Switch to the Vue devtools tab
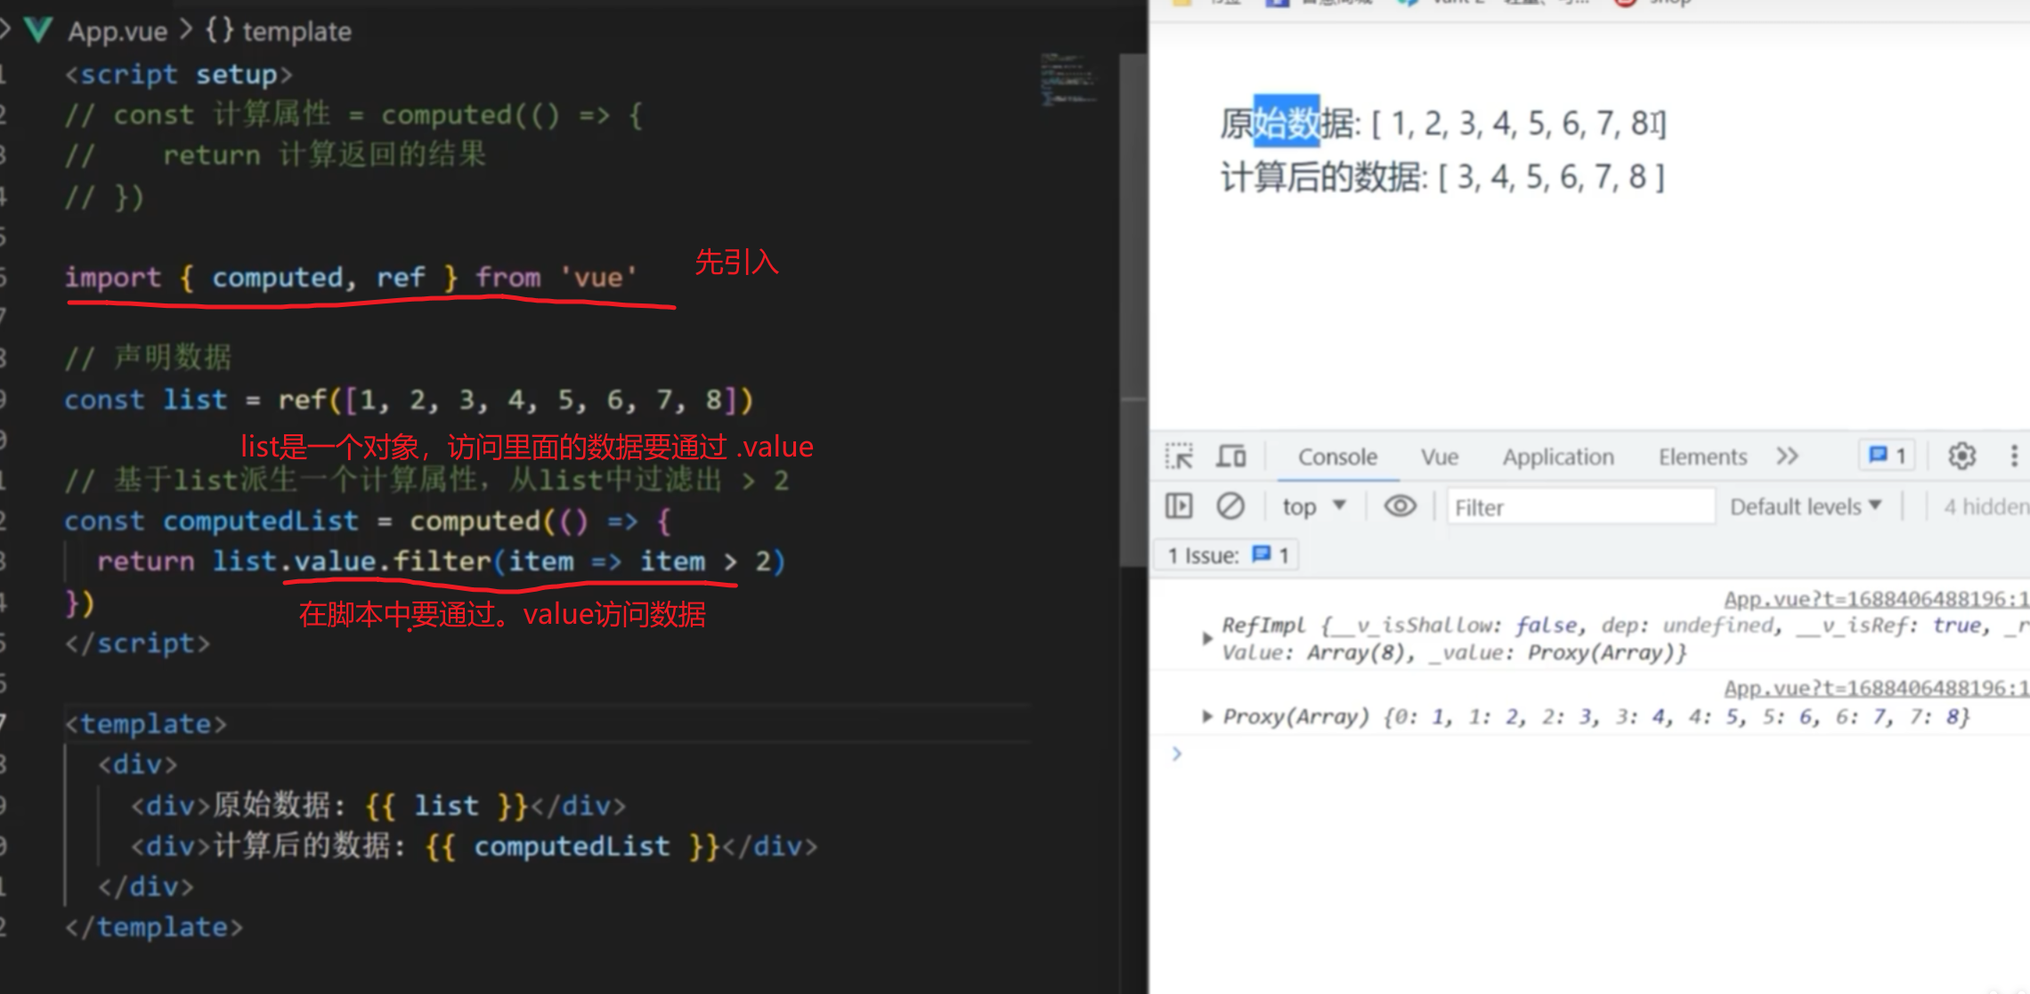The width and height of the screenshot is (2030, 994). [x=1439, y=457]
